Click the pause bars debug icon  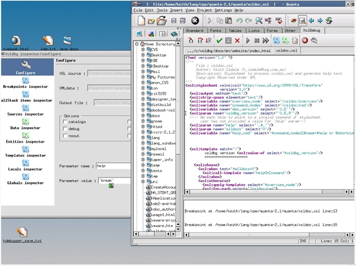[x=257, y=41]
